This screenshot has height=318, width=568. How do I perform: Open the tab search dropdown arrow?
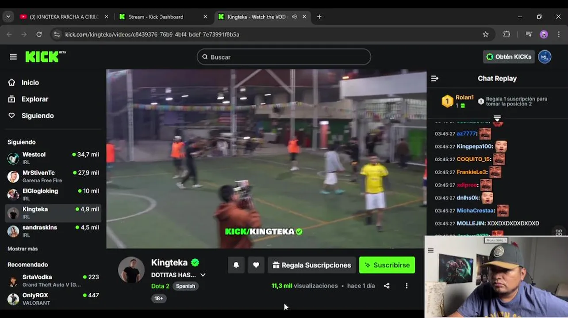[8, 17]
